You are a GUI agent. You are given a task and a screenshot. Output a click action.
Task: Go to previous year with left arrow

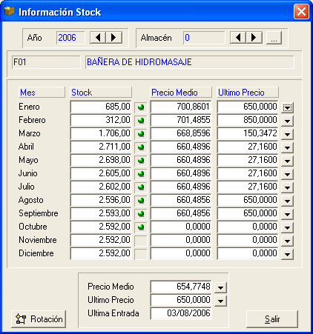pyautogui.click(x=98, y=38)
